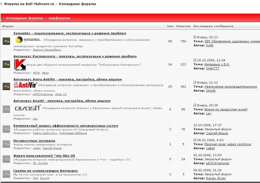Viewport: 260px width, 183px height.
Task: Open author Kolik profile
Action: pyautogui.click(x=210, y=45)
